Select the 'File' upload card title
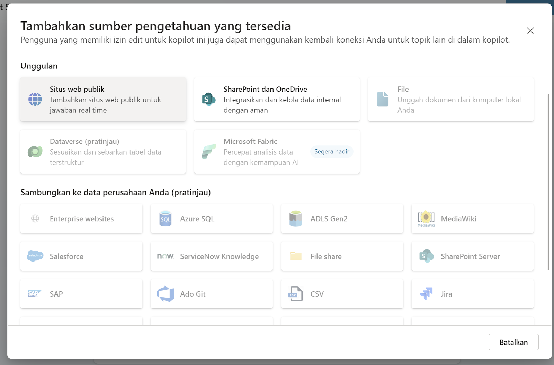554x365 pixels. coord(403,89)
